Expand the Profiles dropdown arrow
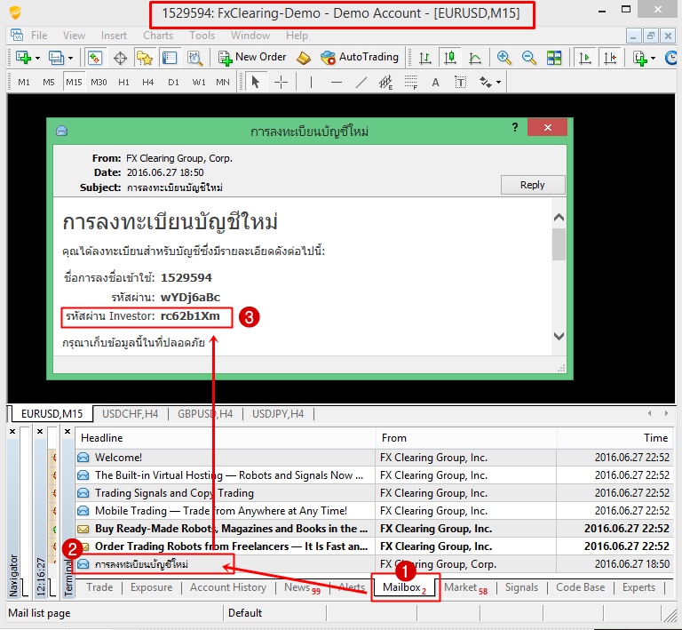The height and width of the screenshot is (630, 682). tap(70, 58)
